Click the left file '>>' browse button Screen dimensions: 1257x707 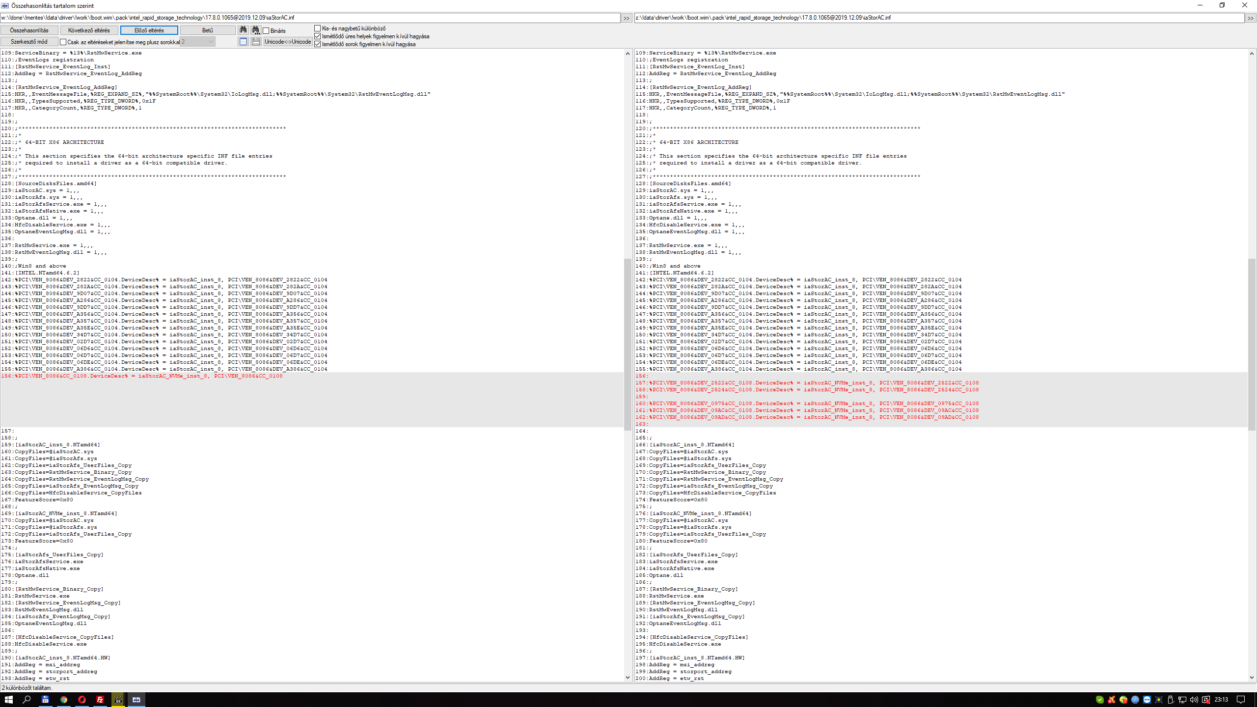[x=627, y=18]
